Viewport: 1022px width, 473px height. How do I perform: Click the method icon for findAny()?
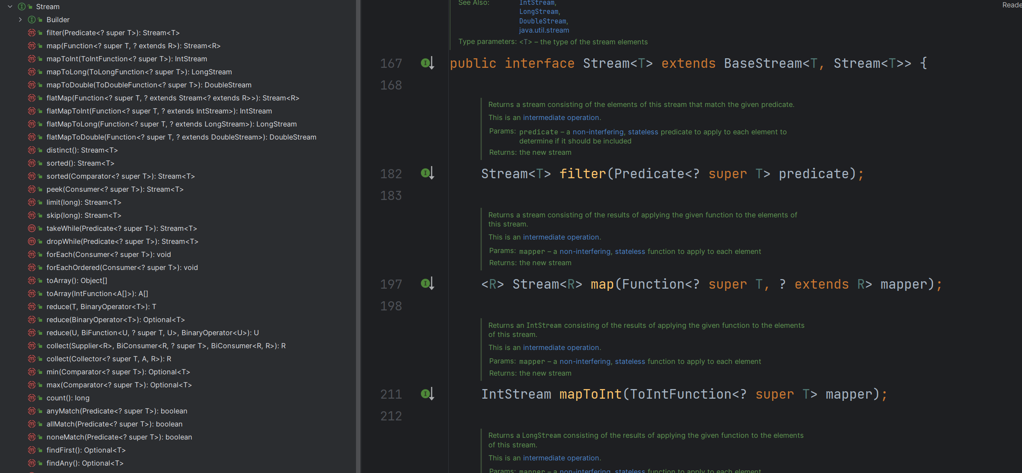point(32,463)
